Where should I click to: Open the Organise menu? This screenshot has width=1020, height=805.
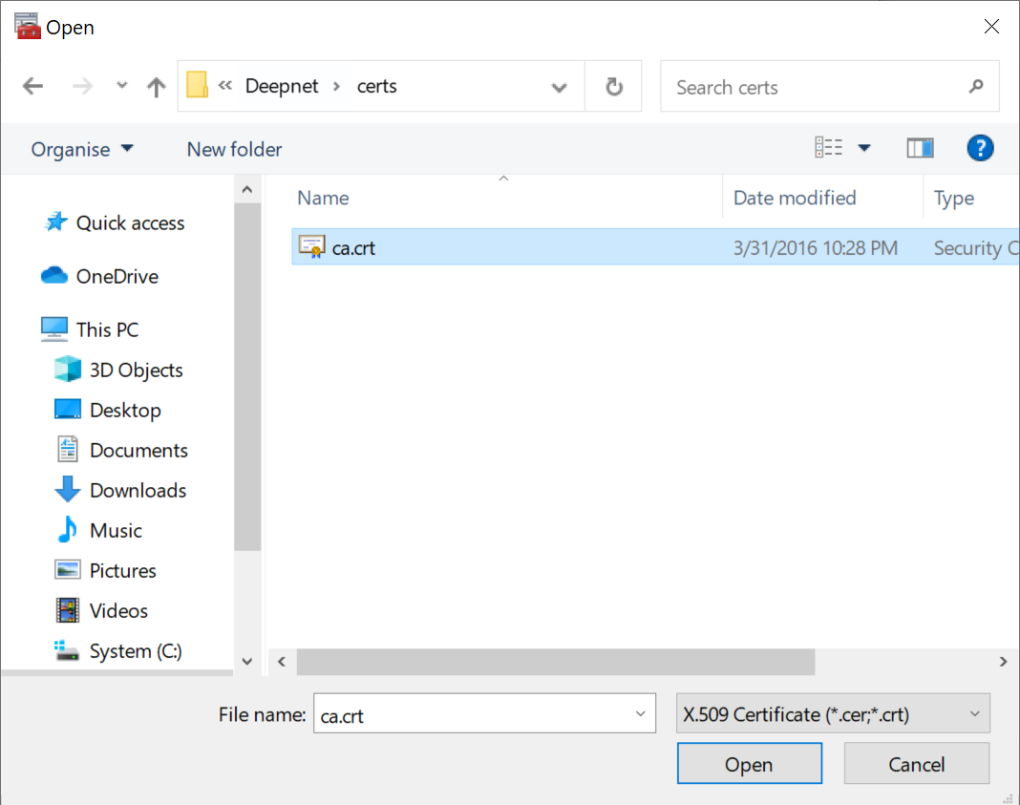point(82,150)
